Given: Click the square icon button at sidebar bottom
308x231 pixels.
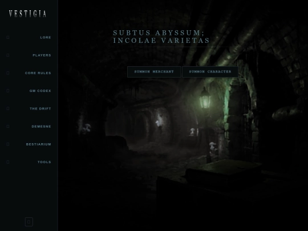Looking at the screenshot, I should [29, 222].
